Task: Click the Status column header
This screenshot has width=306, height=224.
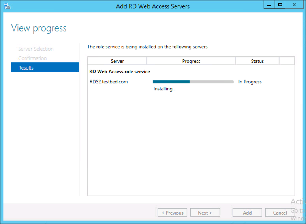Action: 257,61
